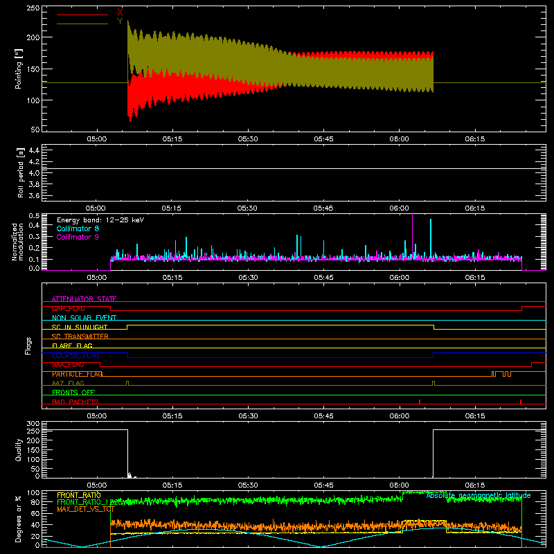
Task: Click the NON_SOLAR_EVENT flag label
Action: pos(84,318)
